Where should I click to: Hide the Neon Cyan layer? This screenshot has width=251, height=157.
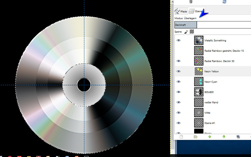(179, 82)
